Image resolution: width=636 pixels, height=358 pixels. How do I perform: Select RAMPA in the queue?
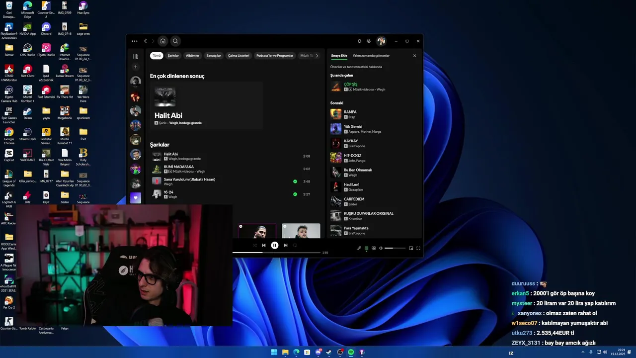pyautogui.click(x=374, y=114)
